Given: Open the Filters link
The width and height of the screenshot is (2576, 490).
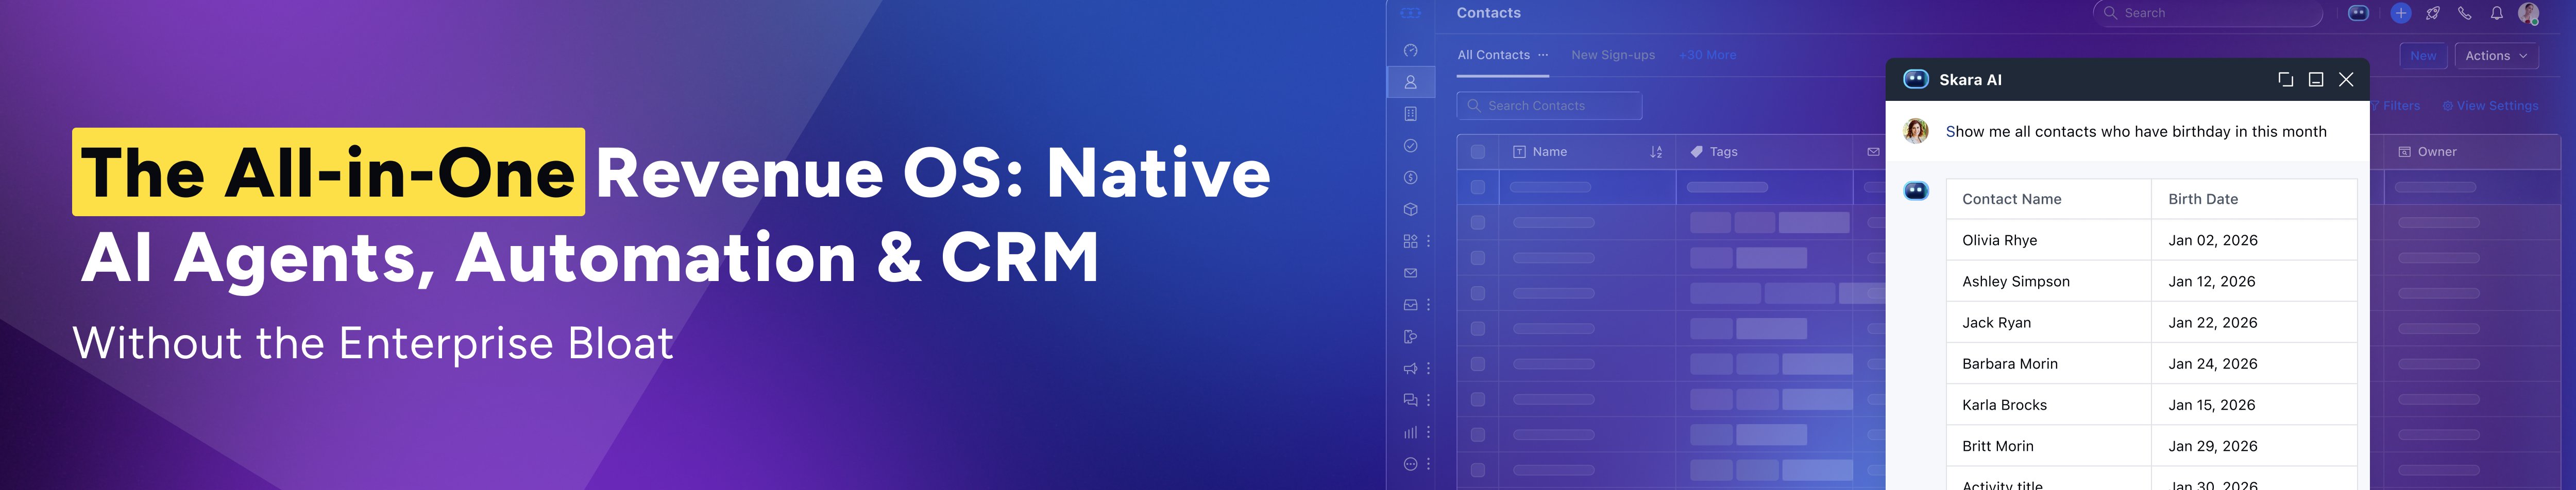Looking at the screenshot, I should point(2395,106).
